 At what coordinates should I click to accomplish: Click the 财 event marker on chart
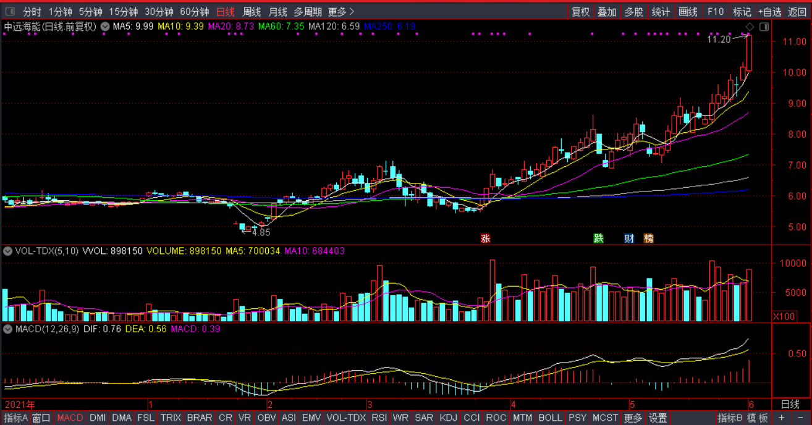pyautogui.click(x=629, y=238)
